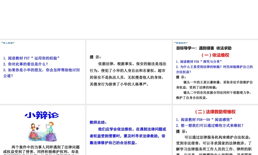Image resolution: width=258 pixels, height=155 pixels.
Task: Select the (一)依法维权 red heading
Action: (215, 55)
